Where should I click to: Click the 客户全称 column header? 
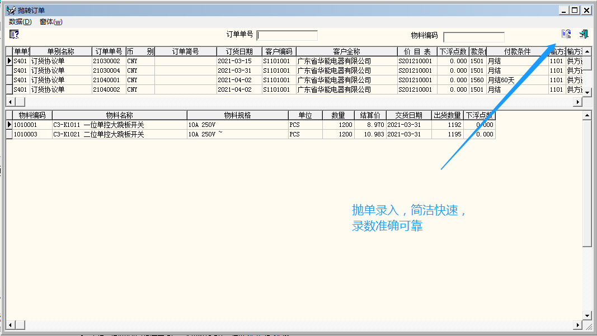coord(346,51)
